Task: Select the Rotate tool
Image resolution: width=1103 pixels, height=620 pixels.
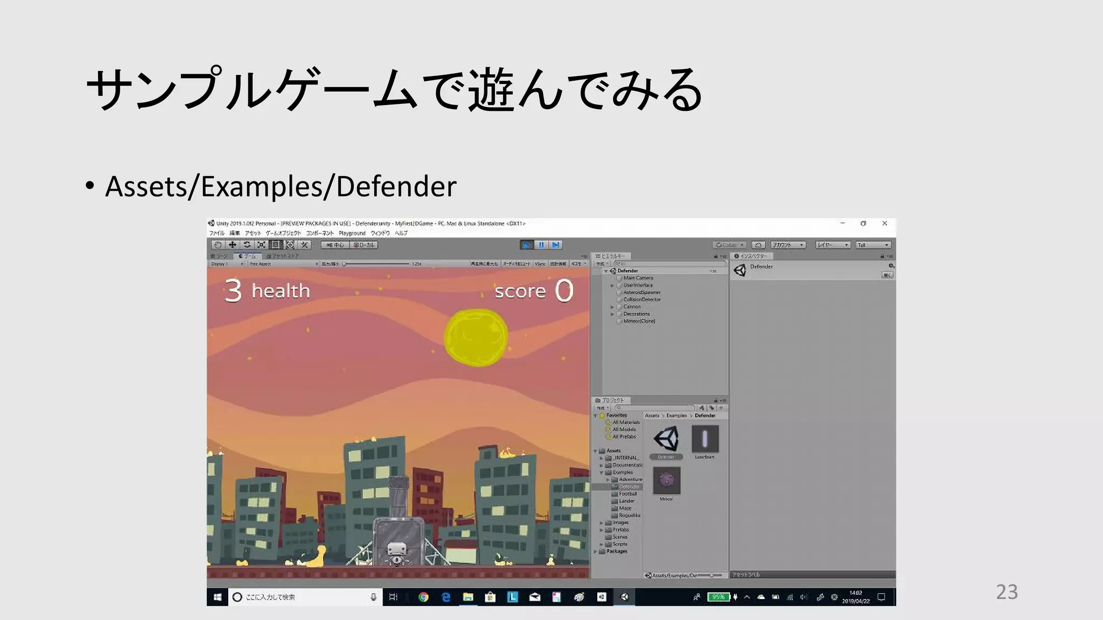Action: tap(247, 245)
